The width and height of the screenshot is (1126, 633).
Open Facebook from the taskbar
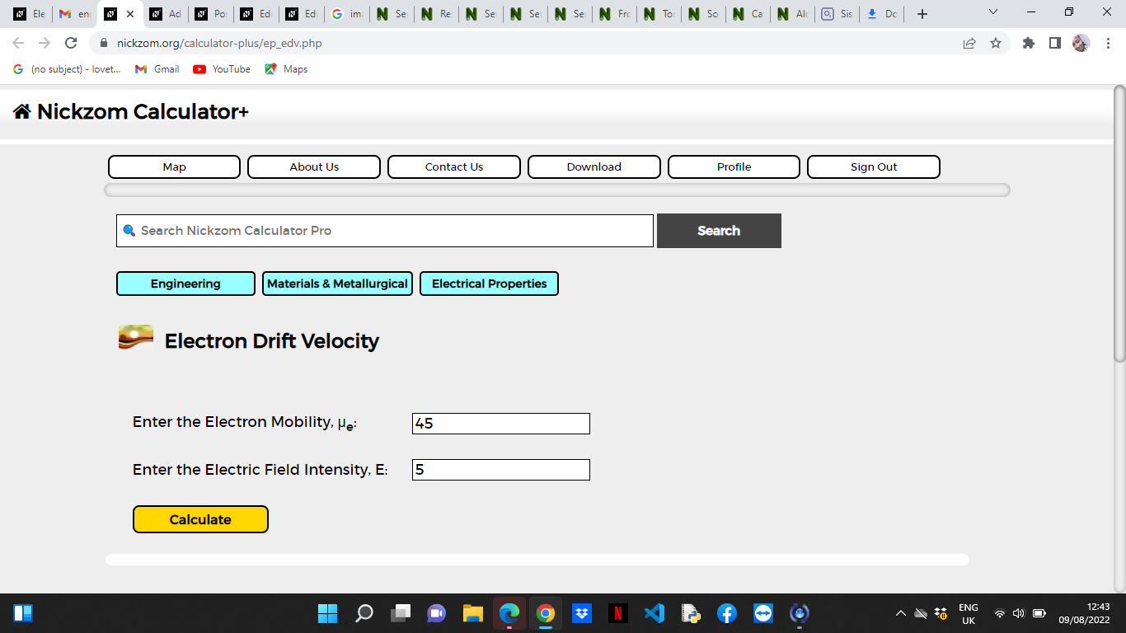726,613
